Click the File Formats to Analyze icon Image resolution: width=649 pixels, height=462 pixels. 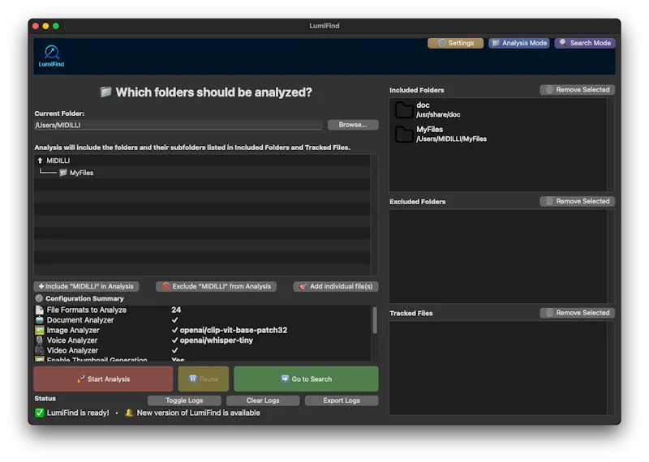39,310
